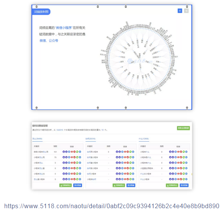
Task: Open the 微信、公众号 related words link
Action: click(49, 41)
